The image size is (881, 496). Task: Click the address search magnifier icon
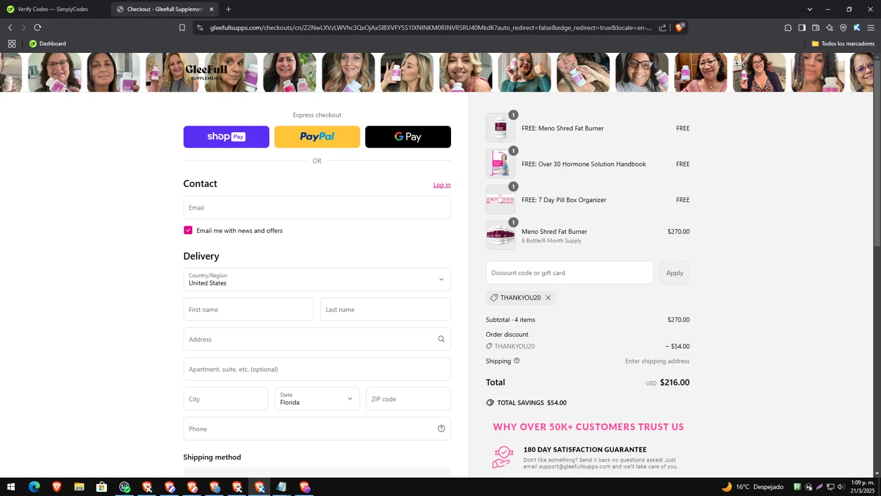pos(441,339)
